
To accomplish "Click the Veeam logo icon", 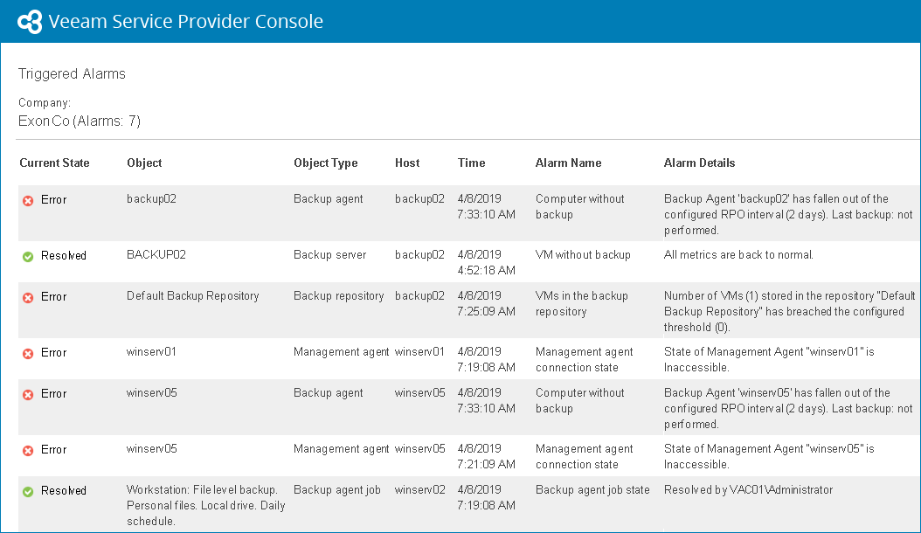I will (30, 22).
